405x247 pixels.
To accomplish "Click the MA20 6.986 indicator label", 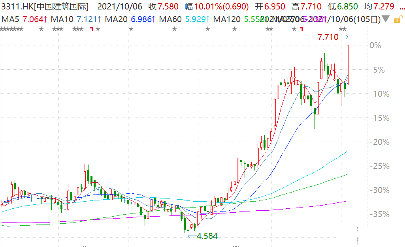I will click(130, 19).
